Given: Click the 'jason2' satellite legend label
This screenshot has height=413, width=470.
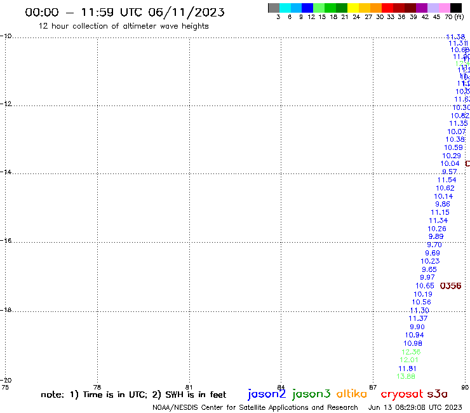Looking at the screenshot, I should [x=267, y=394].
